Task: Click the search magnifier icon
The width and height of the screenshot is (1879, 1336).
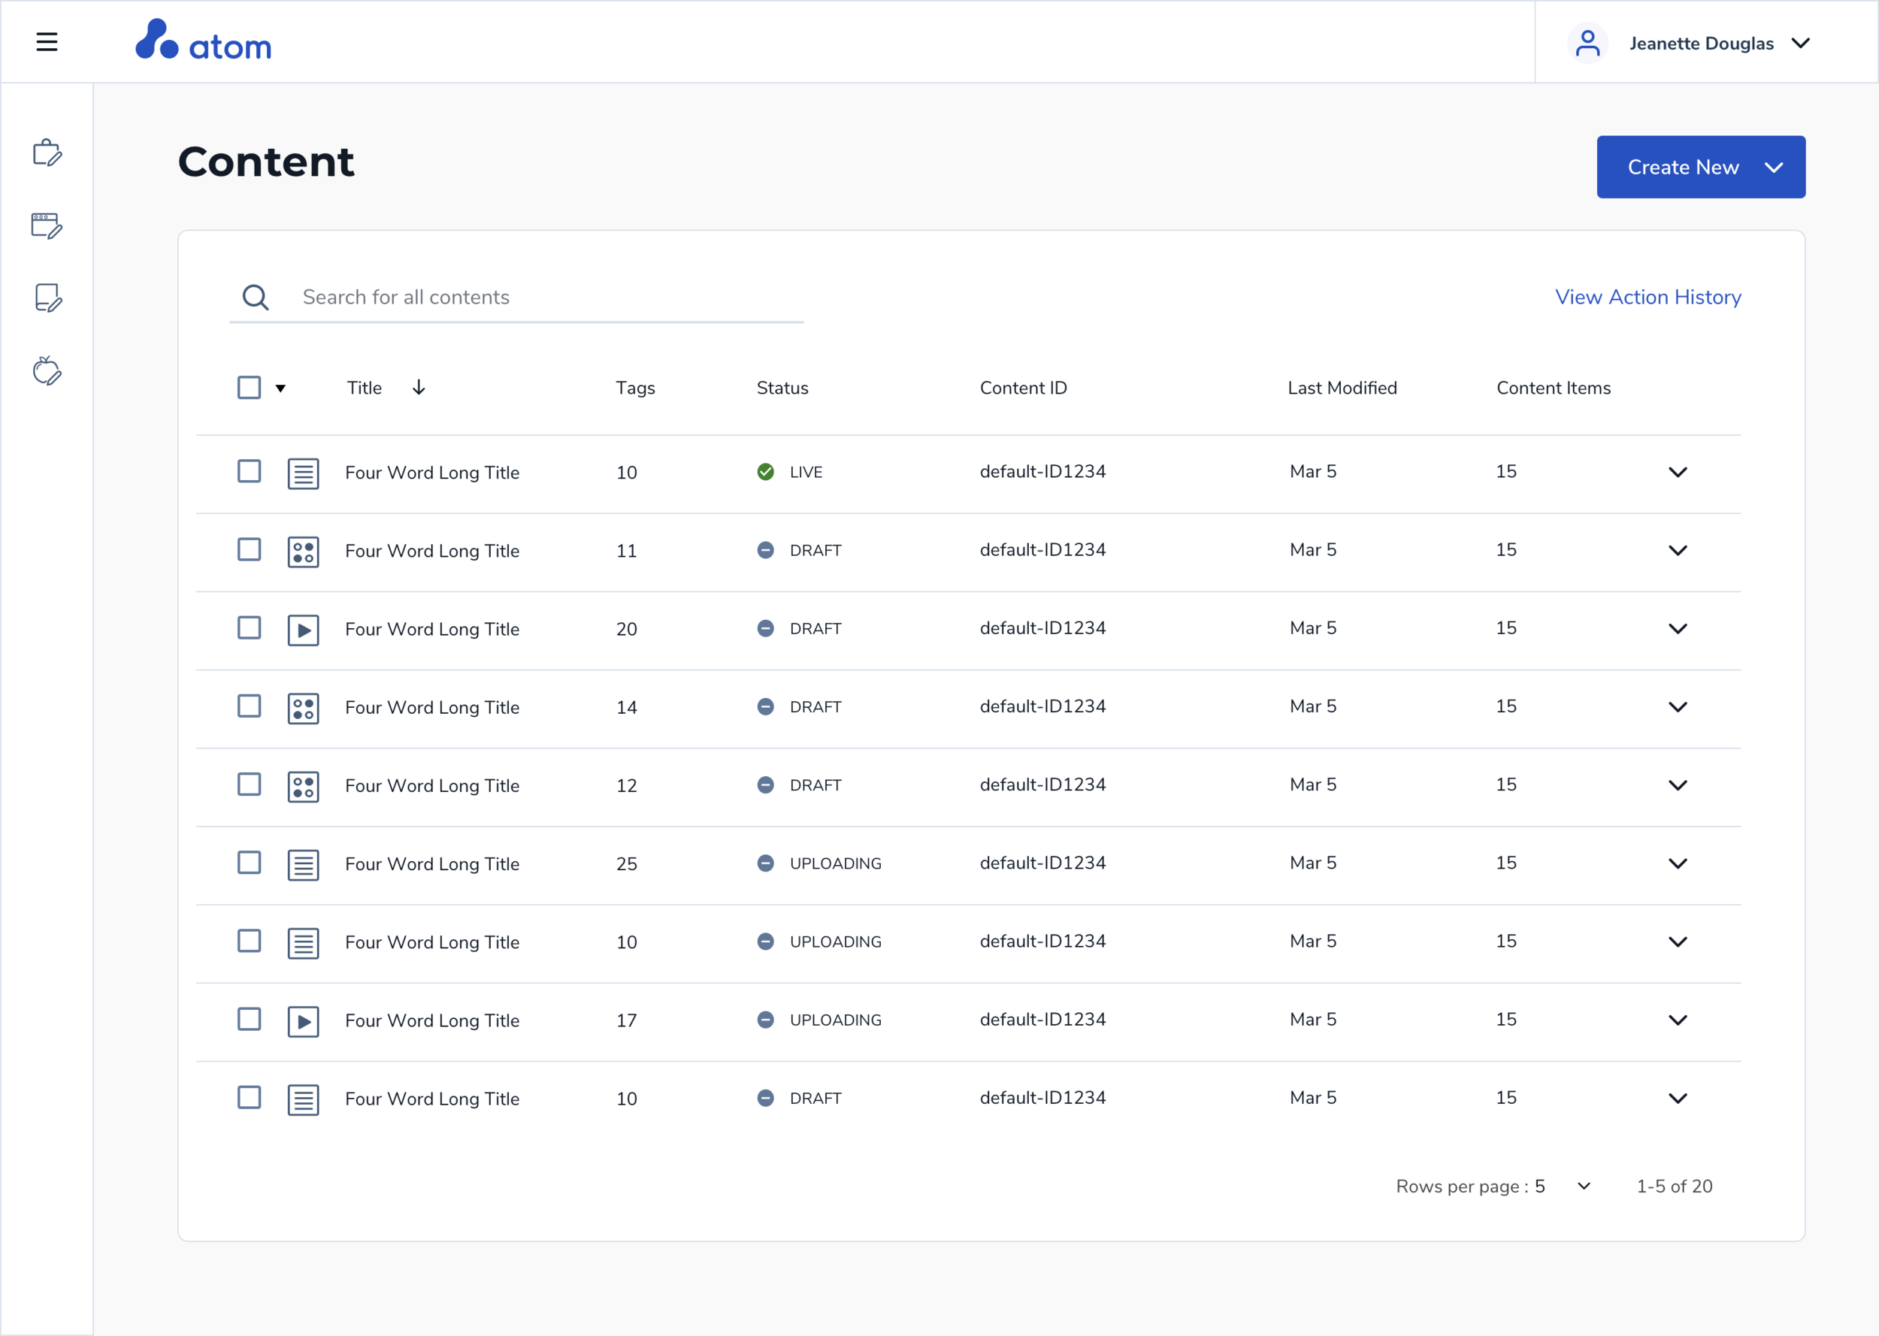Action: pyautogui.click(x=255, y=297)
